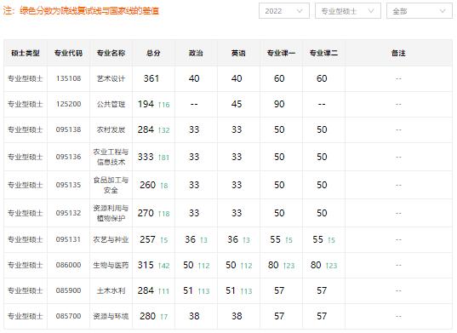Click the chevron arrow in the 全部 selector
The height and width of the screenshot is (333, 457).
tap(443, 11)
